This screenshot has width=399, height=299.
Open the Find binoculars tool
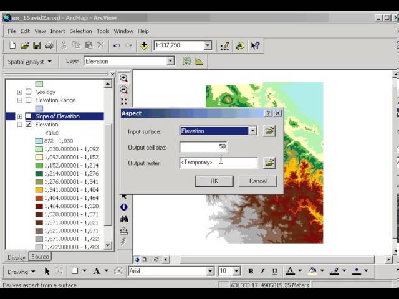124,219
